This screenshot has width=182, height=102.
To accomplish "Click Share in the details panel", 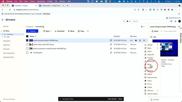I will pos(155,31).
